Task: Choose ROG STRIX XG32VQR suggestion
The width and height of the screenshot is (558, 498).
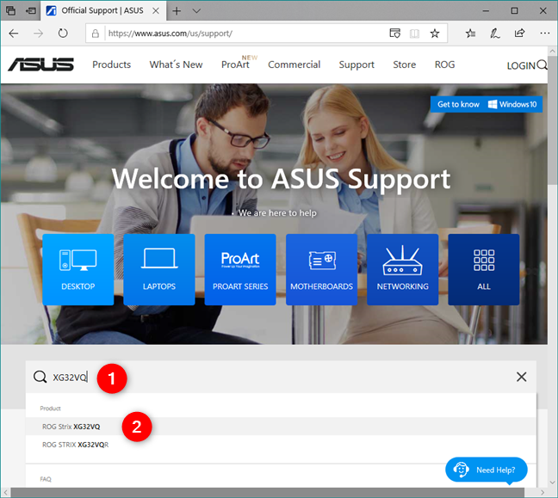Action: (281, 445)
